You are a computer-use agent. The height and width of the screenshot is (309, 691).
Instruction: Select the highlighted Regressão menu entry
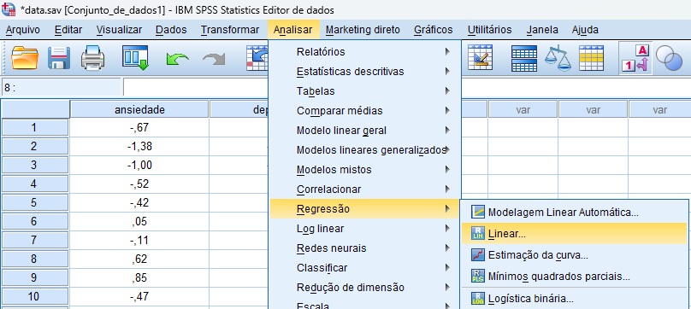(364, 209)
